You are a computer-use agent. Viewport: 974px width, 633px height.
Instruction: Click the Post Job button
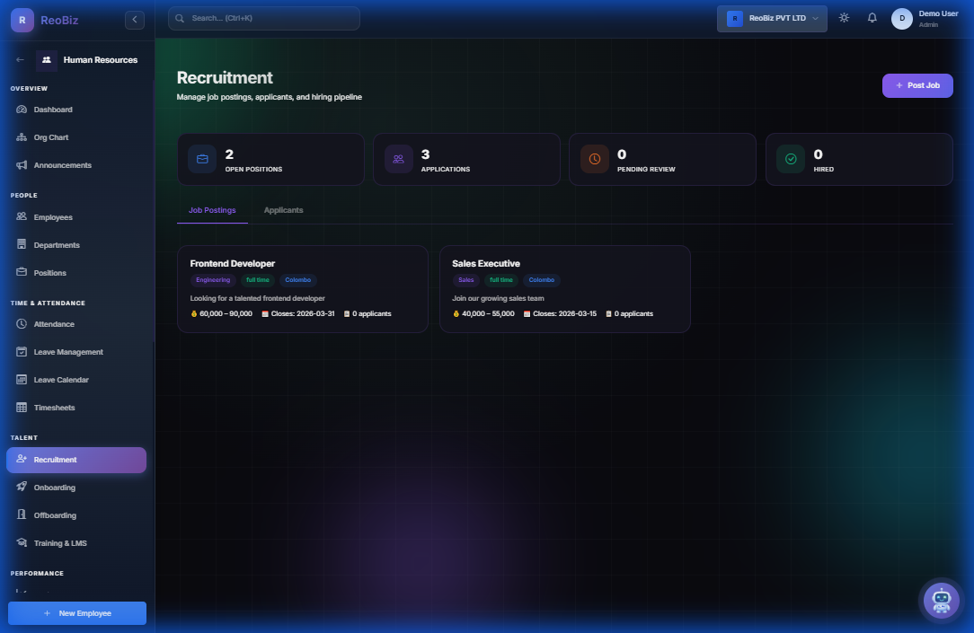click(x=916, y=85)
